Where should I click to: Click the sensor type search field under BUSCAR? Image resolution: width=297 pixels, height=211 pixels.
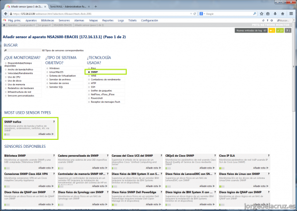click(x=23, y=50)
